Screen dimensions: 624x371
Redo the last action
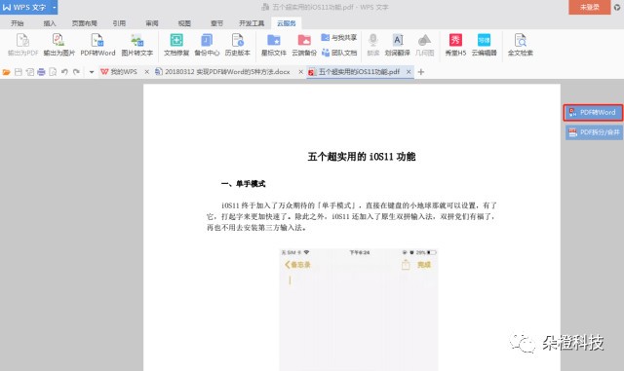(x=76, y=72)
